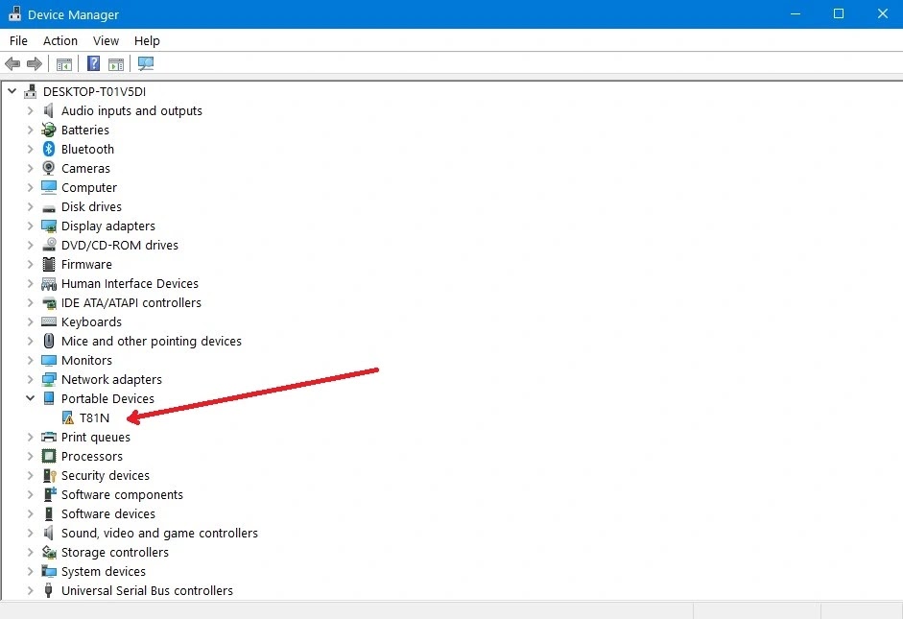Click the Audio inputs and outputs speaker icon
Image resolution: width=903 pixels, height=619 pixels.
(49, 110)
